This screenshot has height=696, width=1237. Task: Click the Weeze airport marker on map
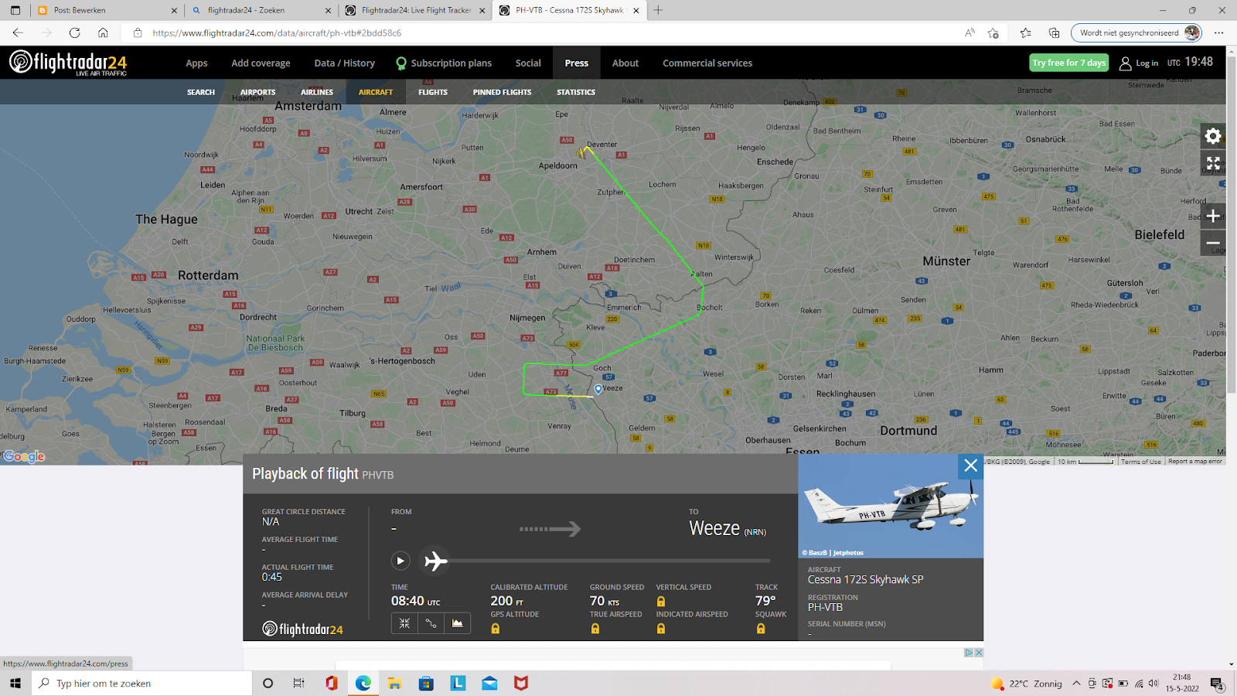598,389
